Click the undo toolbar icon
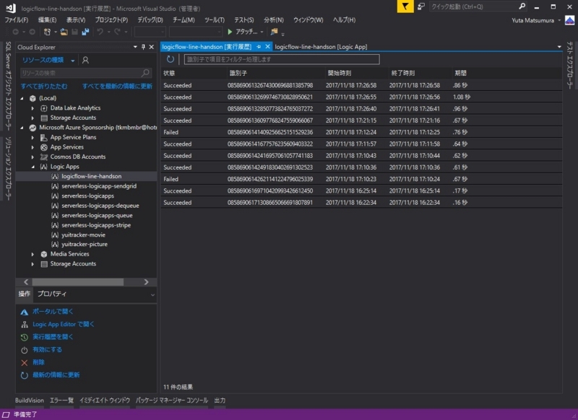The image size is (578, 420). [x=100, y=32]
